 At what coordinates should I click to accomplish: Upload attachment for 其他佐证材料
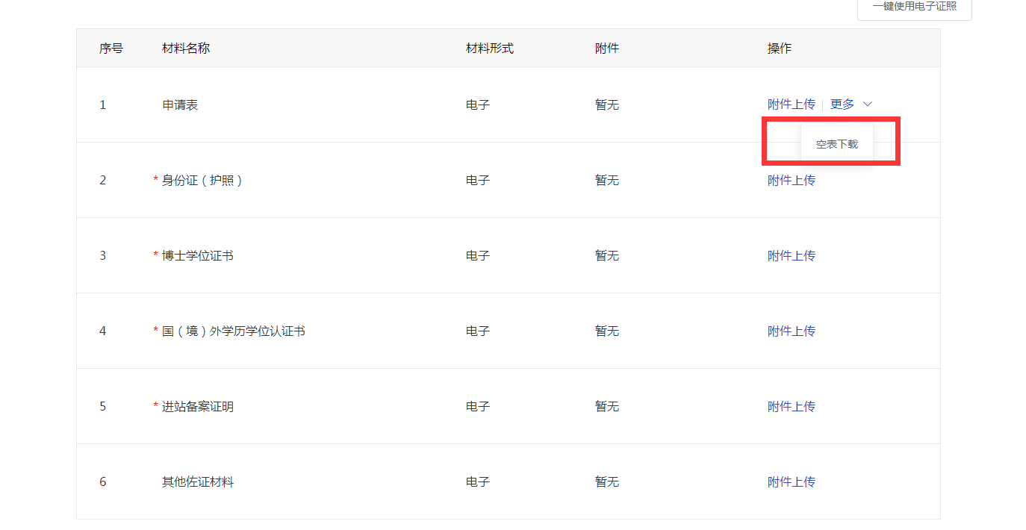click(791, 481)
